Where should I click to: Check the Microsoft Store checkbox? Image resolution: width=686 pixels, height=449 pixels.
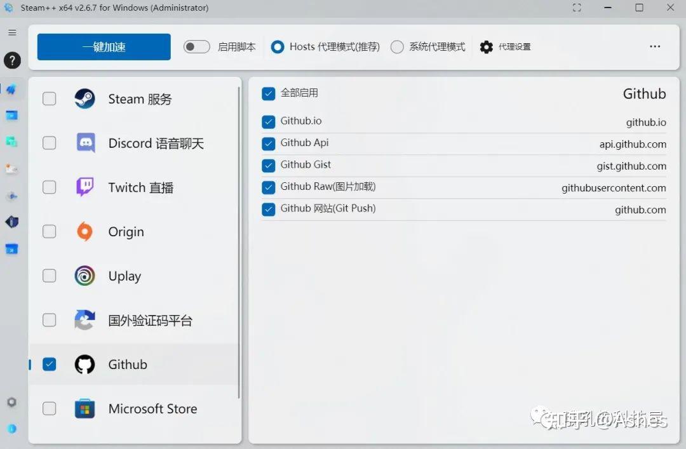[50, 409]
